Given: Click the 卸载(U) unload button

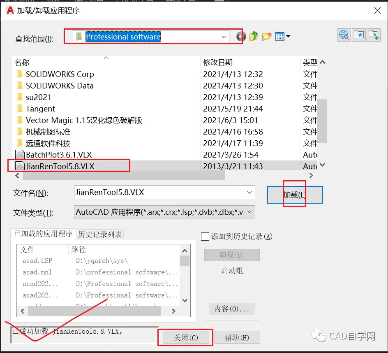Looking at the screenshot, I should click(x=232, y=255).
